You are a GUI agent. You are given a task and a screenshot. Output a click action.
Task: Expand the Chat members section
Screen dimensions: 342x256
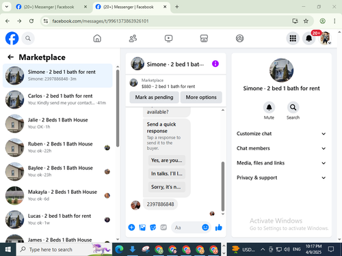click(281, 148)
